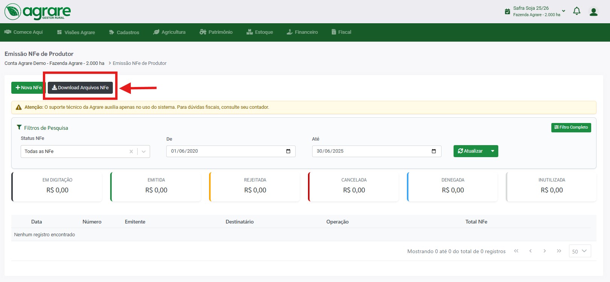Open calendar picker in the Até date field
The image size is (610, 282).
pos(434,151)
